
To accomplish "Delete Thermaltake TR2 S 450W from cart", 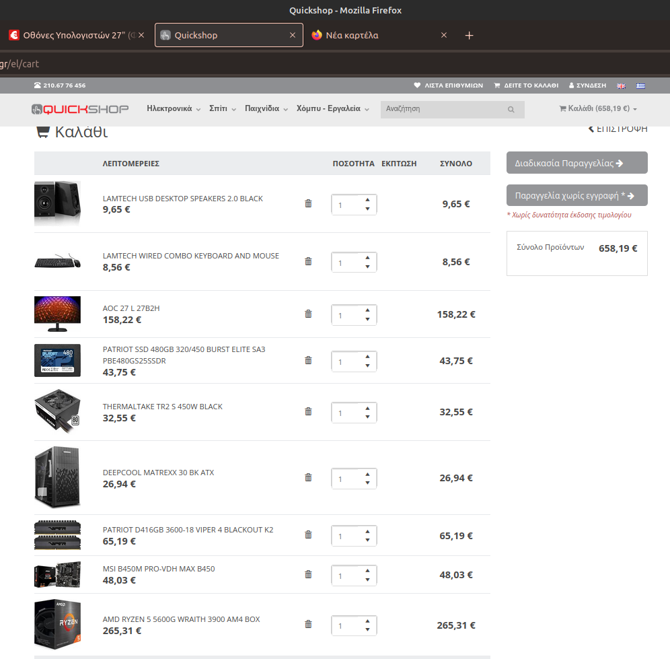I will coord(308,411).
